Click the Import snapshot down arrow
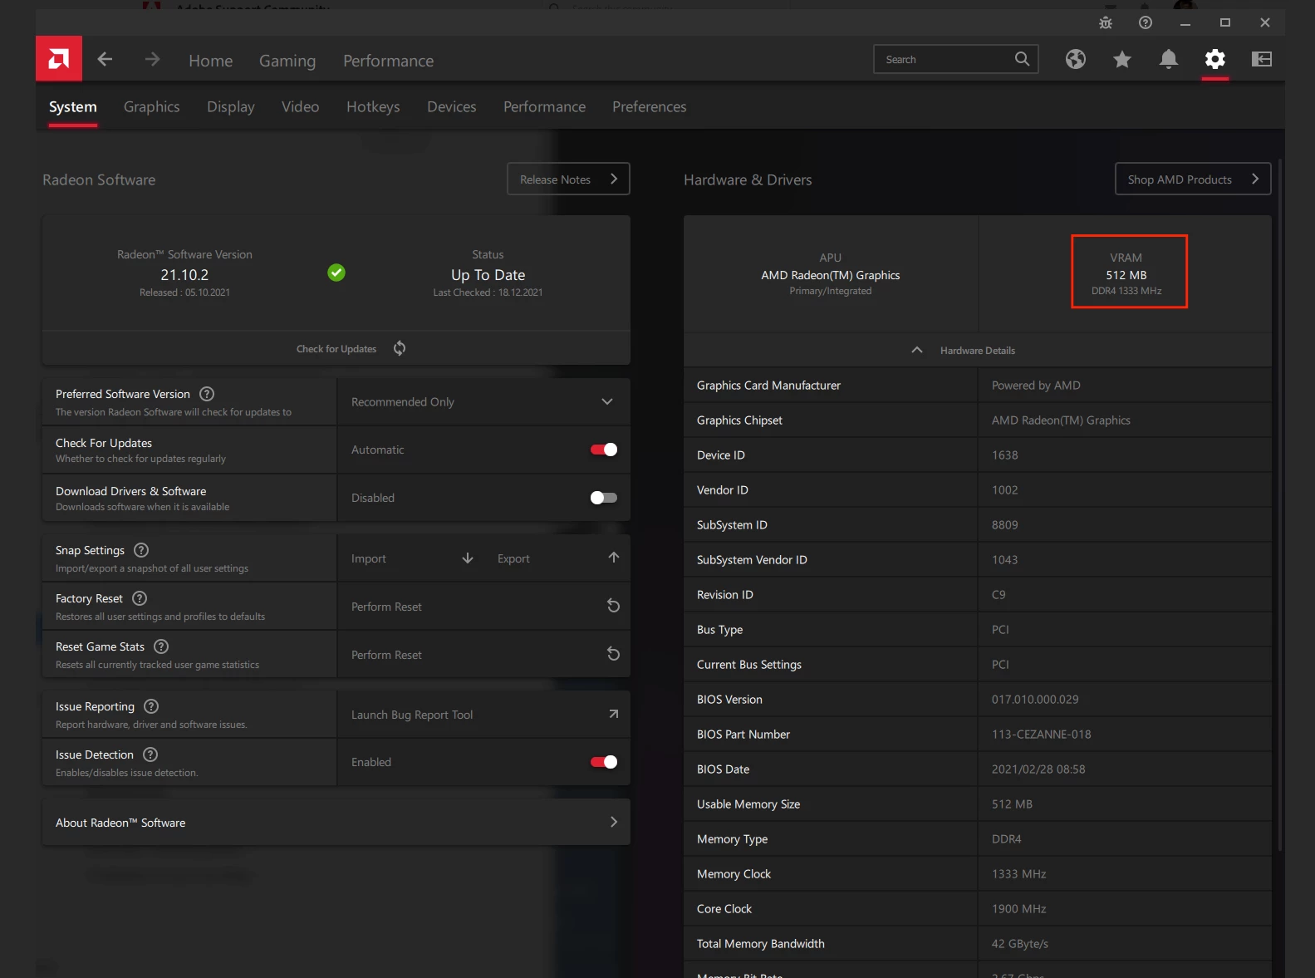The image size is (1315, 978). 468,558
